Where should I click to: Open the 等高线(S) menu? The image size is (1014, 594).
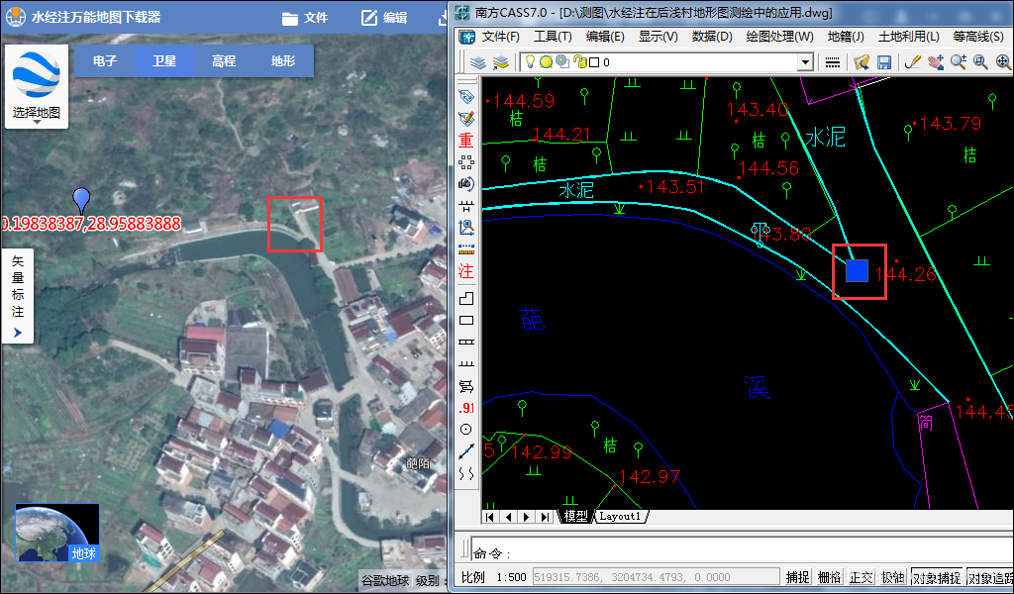coord(977,37)
